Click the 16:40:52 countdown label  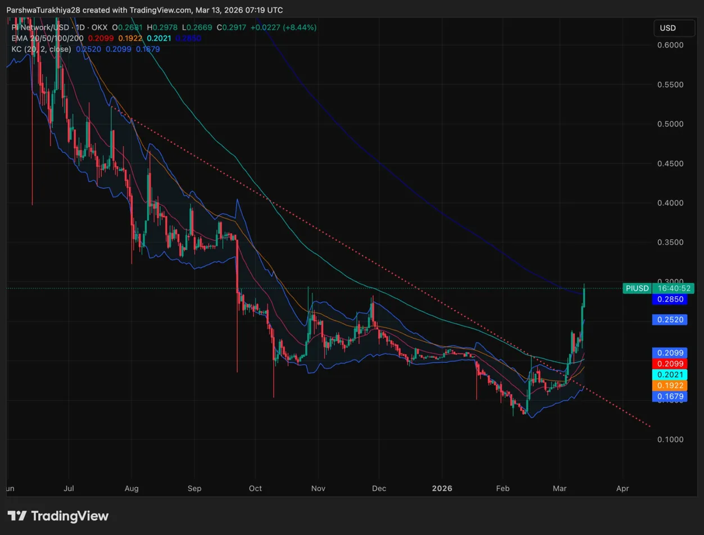click(x=673, y=288)
